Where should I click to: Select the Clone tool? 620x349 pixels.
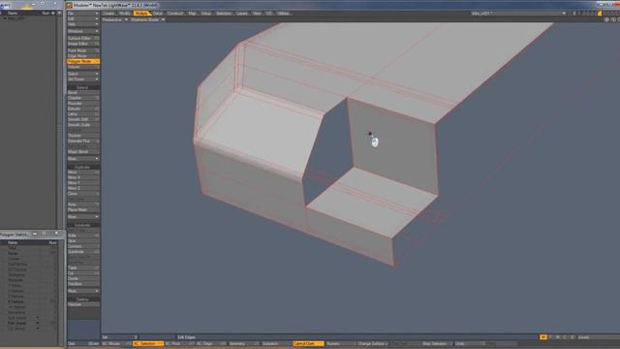click(x=83, y=194)
